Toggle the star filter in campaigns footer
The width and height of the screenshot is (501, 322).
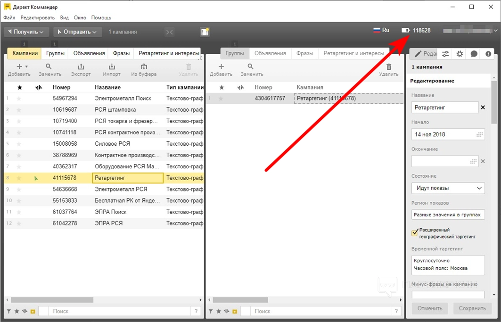pos(16,311)
